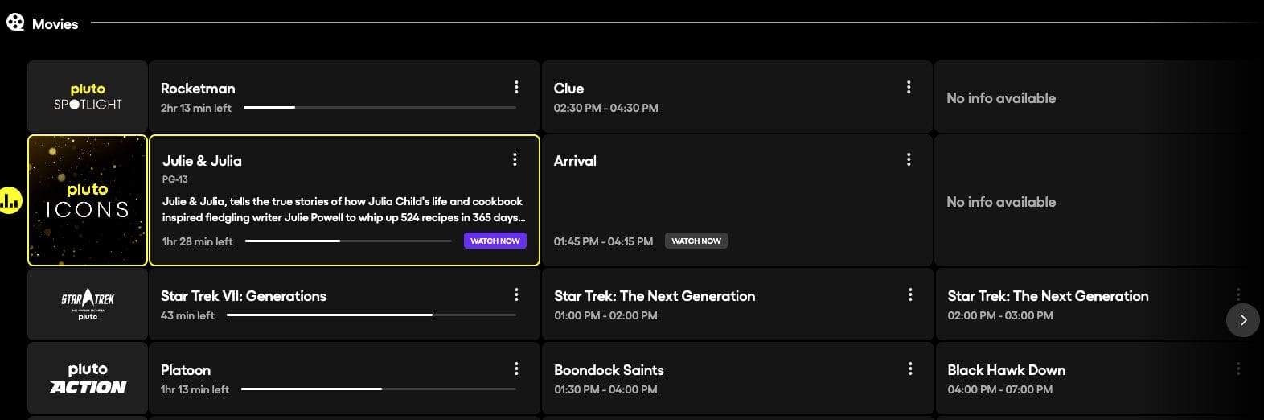
Task: Open more options for Arrival
Action: coord(909,159)
